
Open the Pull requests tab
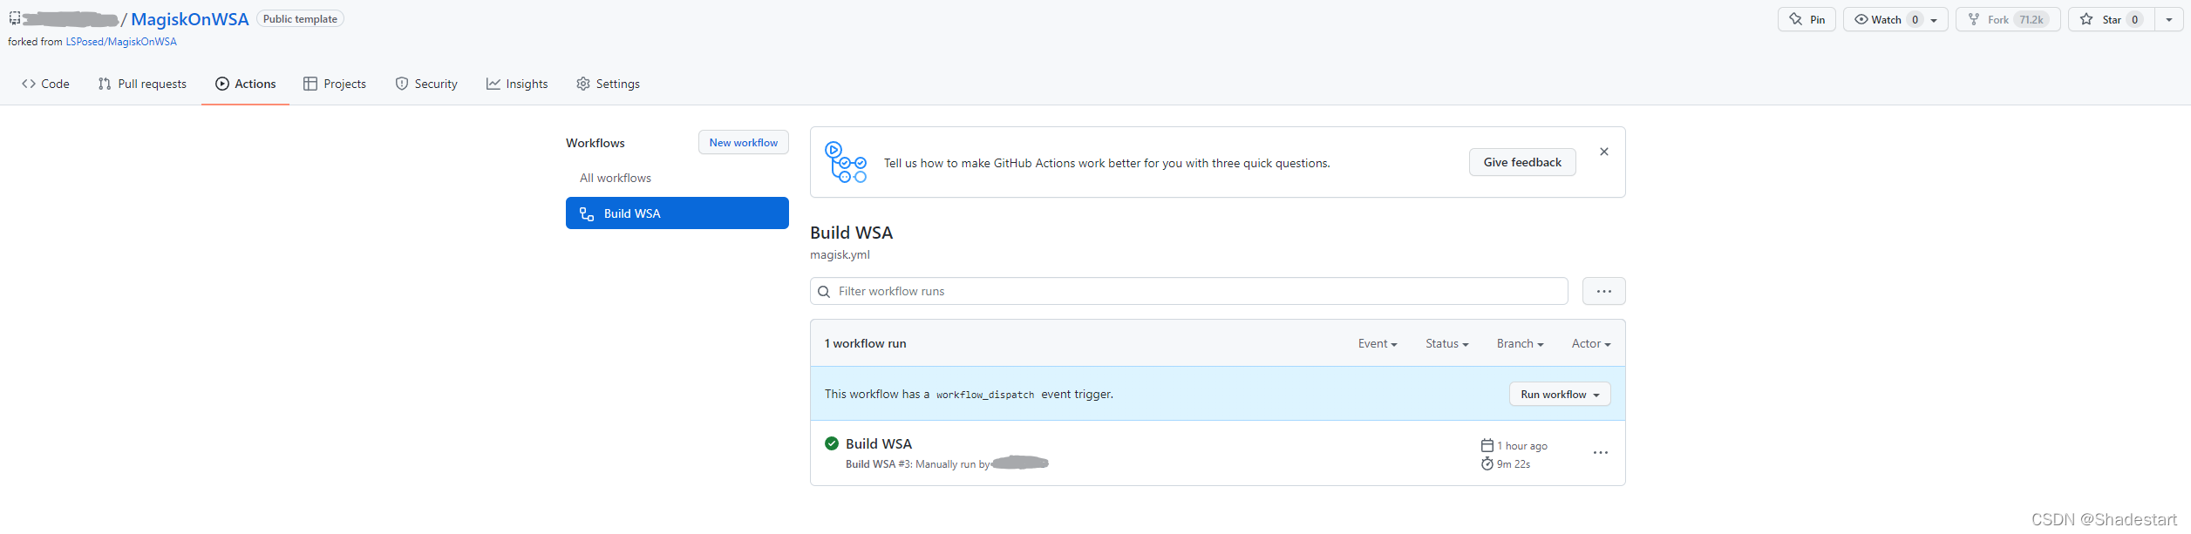(x=142, y=84)
